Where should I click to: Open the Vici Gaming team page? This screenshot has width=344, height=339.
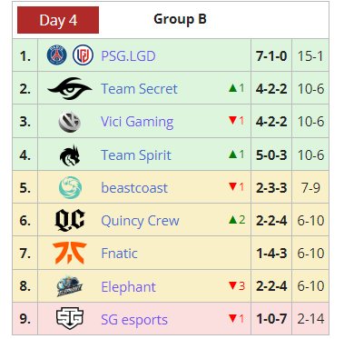137,122
